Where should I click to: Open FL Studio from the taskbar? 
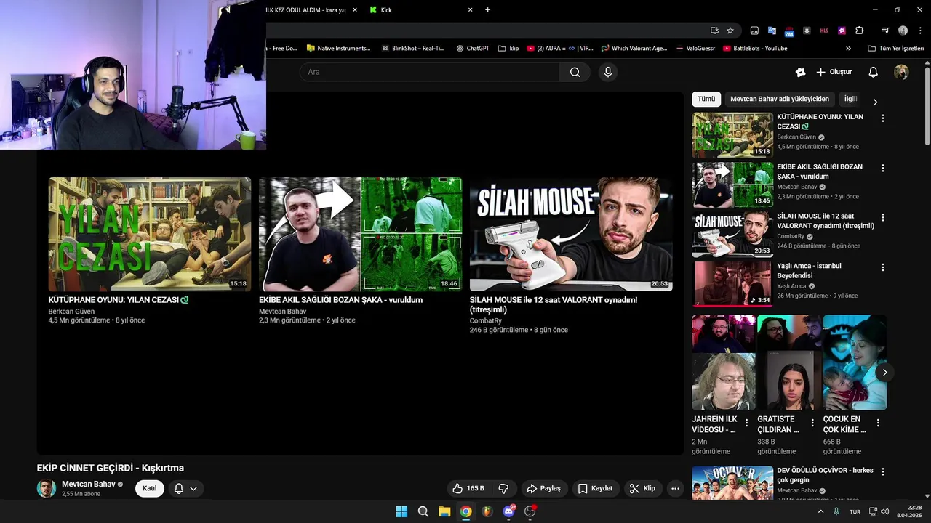pos(487,511)
